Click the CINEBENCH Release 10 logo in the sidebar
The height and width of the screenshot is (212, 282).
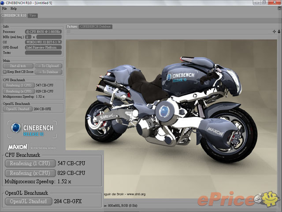coord(32,129)
